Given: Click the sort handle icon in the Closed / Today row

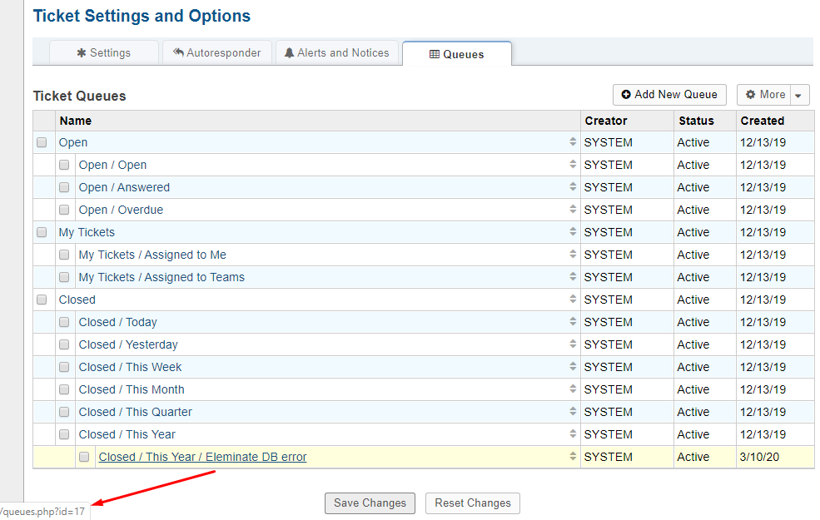Looking at the screenshot, I should 573,321.
